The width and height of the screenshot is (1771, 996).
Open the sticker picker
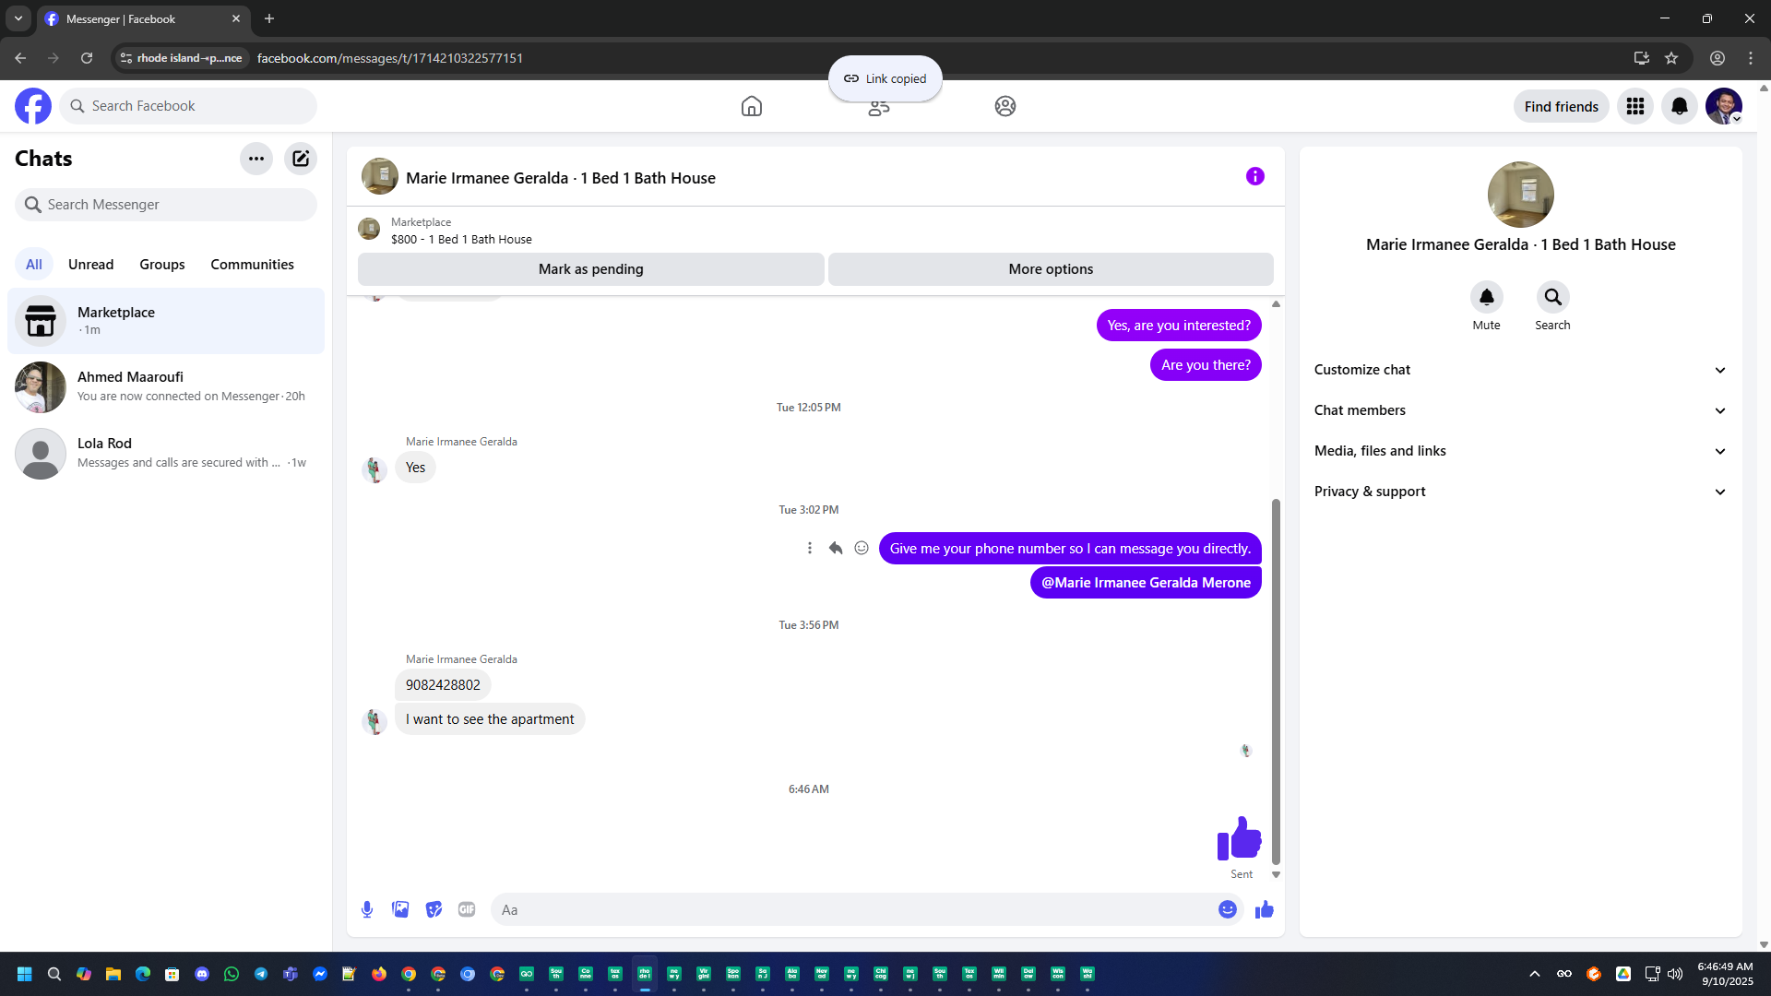pyautogui.click(x=434, y=909)
